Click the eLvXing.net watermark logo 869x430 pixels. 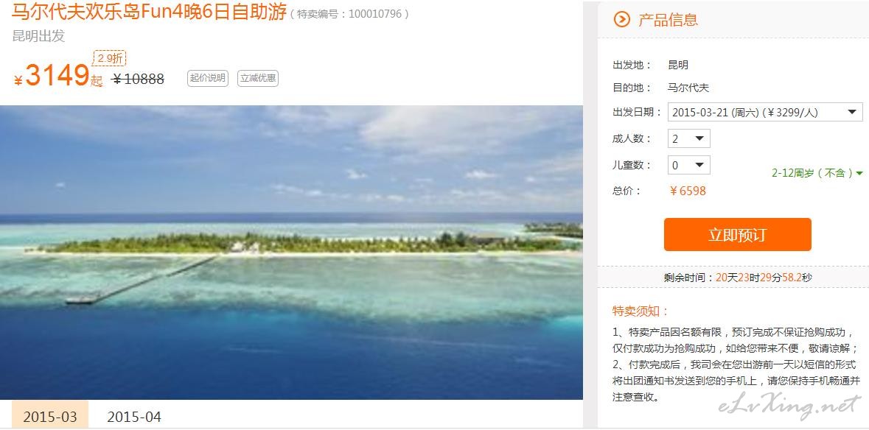pos(789,406)
